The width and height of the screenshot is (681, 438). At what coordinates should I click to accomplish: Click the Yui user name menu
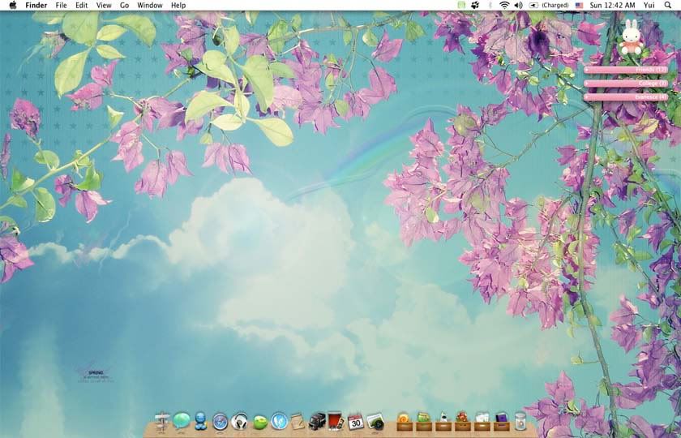pos(649,5)
